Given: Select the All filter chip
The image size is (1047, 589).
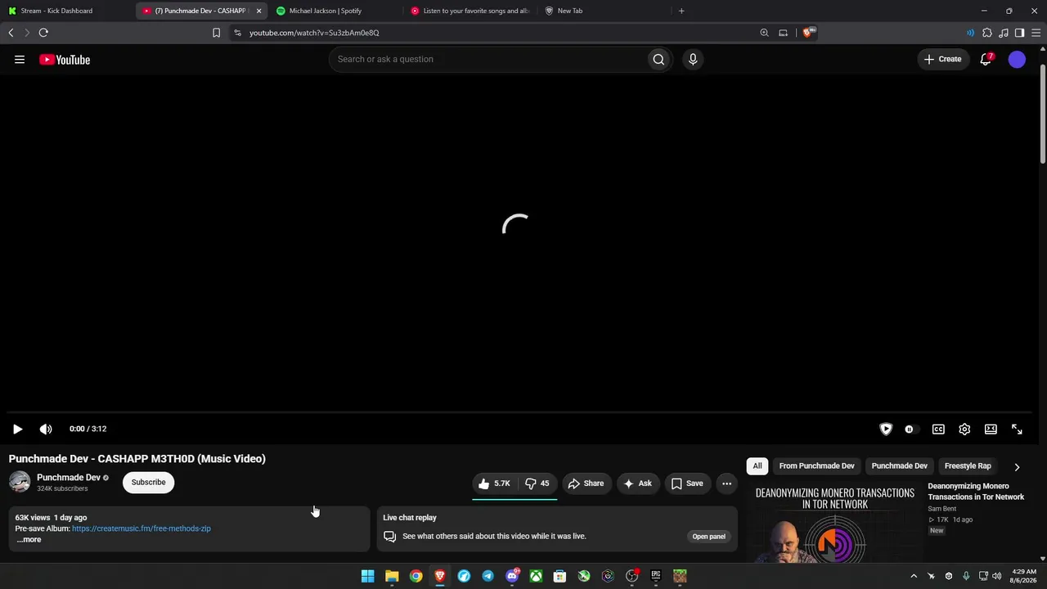Looking at the screenshot, I should 757,466.
